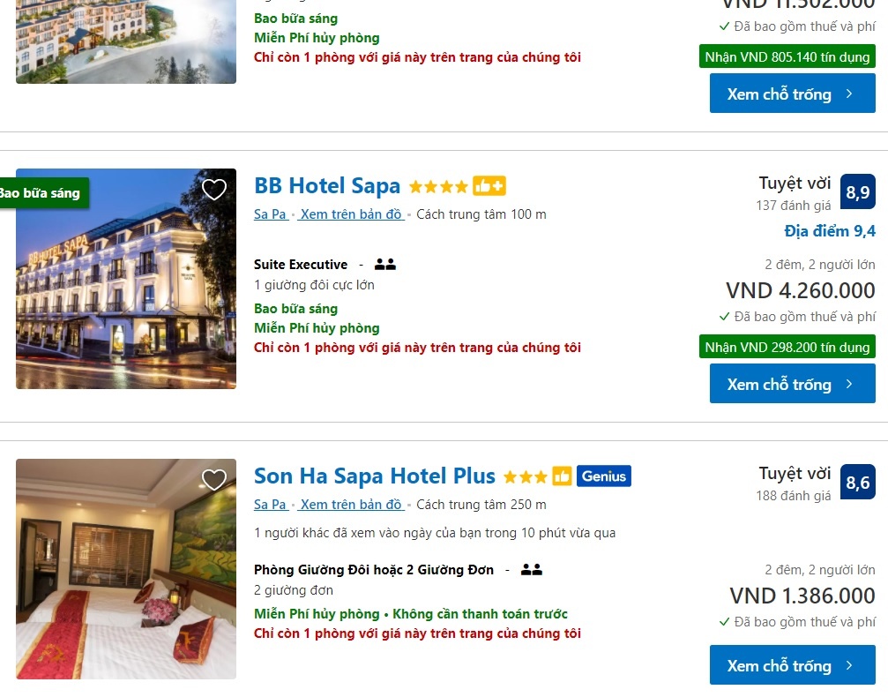Click the Genius badge on Son Ha Sapa
The image size is (888, 697).
604,476
